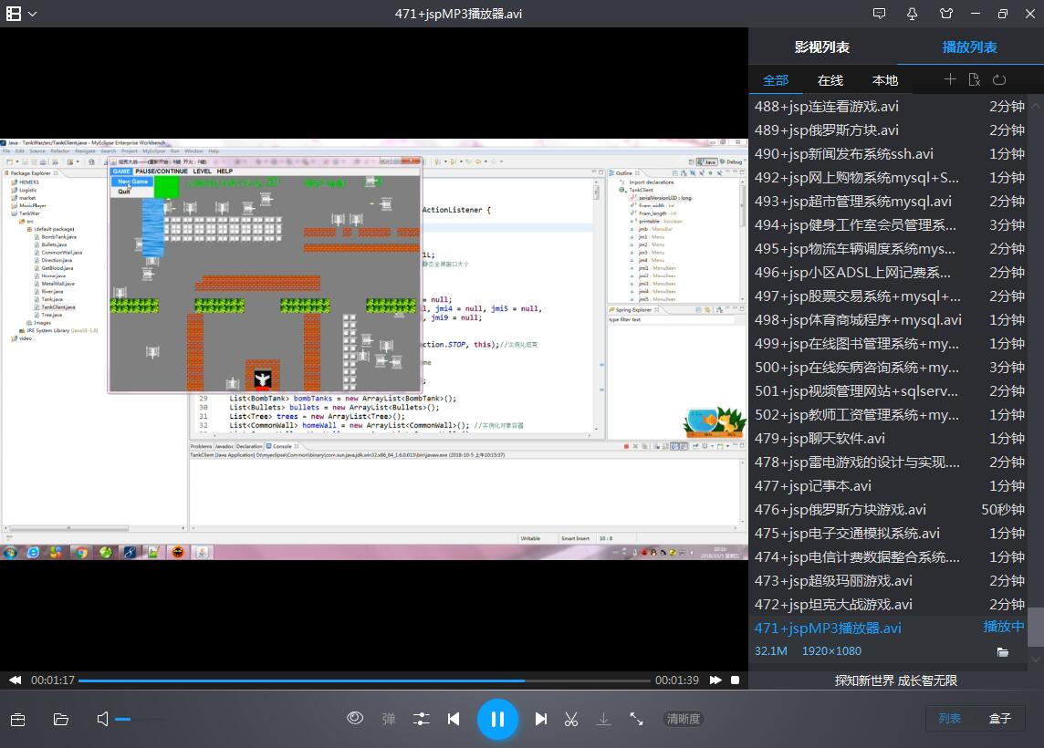Toggle the eye icon in control bar
The width and height of the screenshot is (1044, 748).
click(355, 718)
